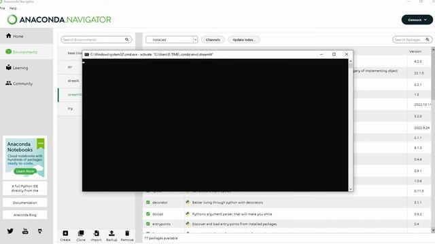The image size is (435, 244).
Task: Maximize the cmd.exe window
Action: pos(334,54)
